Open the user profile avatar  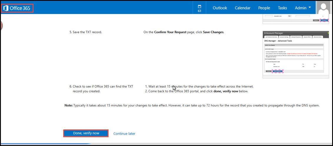(324, 8)
